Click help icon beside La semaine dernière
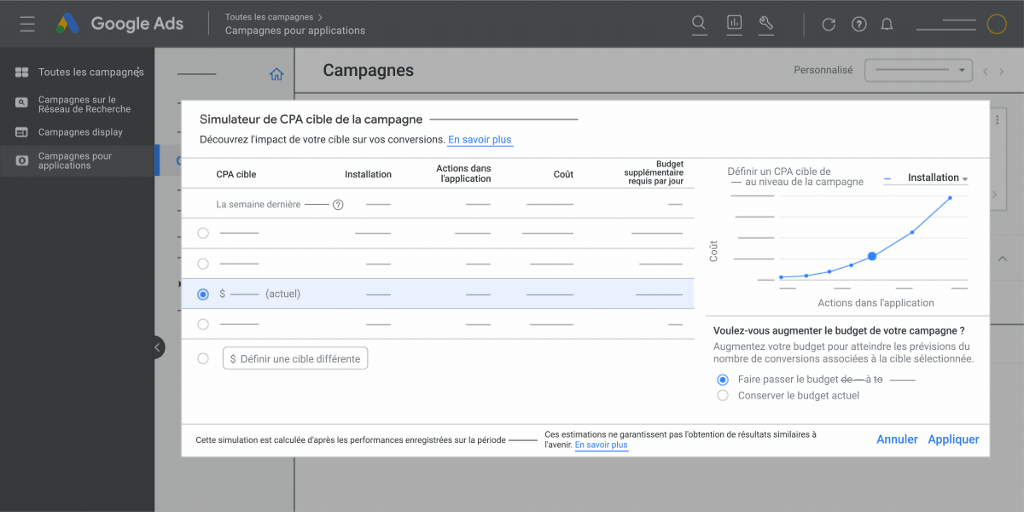 tap(338, 205)
